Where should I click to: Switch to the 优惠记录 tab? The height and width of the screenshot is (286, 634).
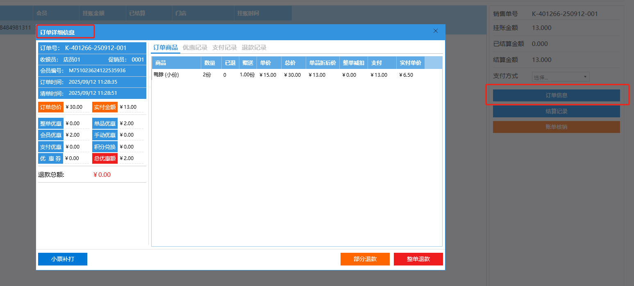click(195, 48)
